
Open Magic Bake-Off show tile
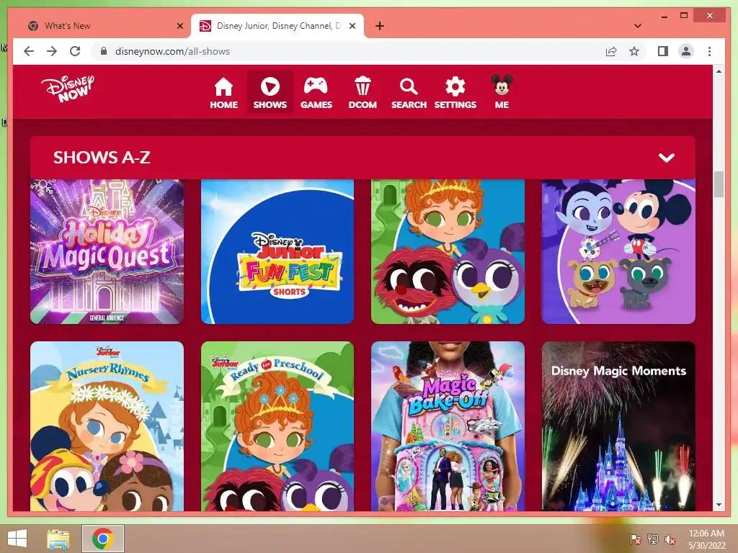(448, 426)
